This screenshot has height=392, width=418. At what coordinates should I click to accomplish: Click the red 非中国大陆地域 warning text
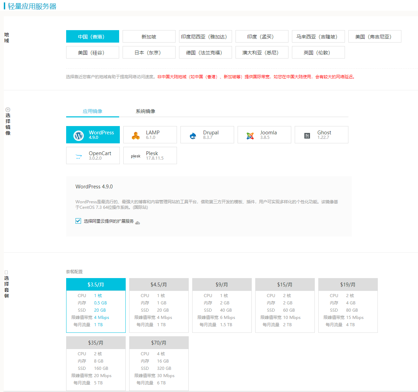(256, 77)
